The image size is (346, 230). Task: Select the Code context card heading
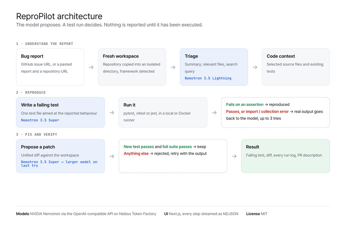point(281,57)
